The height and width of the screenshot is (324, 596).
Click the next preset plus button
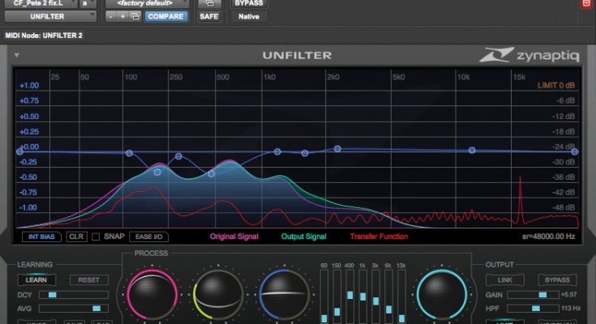tap(122, 16)
